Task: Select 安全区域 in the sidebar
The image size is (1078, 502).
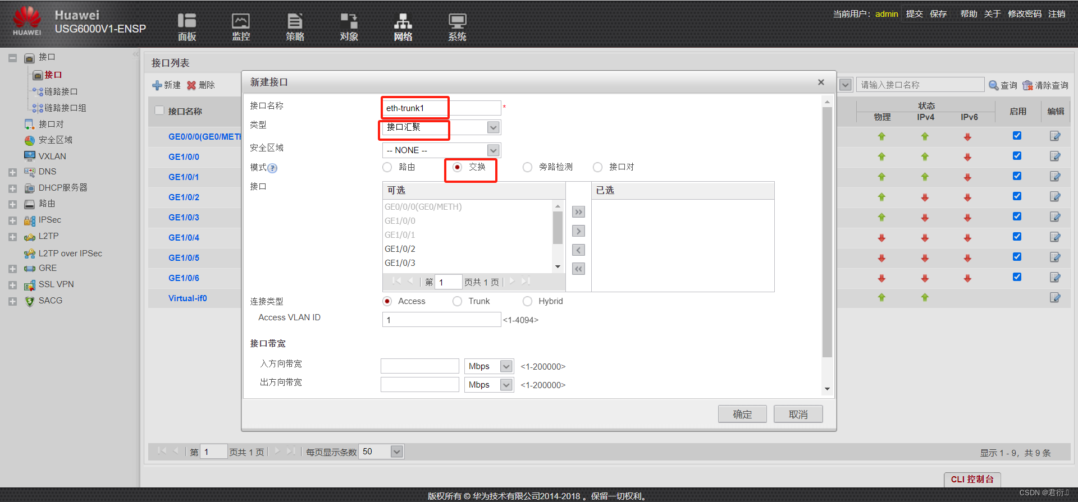Action: point(55,140)
